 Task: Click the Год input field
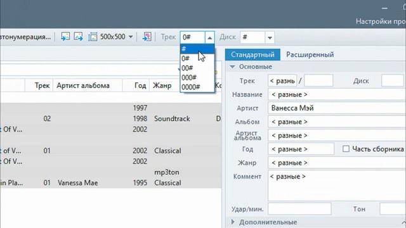(301, 149)
